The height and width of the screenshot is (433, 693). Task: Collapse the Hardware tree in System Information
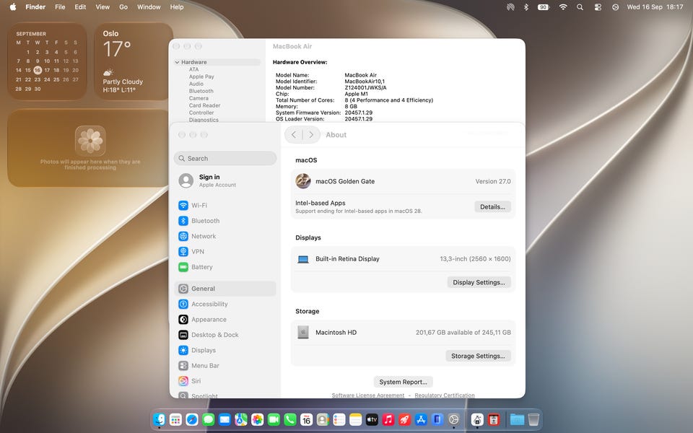(x=178, y=62)
